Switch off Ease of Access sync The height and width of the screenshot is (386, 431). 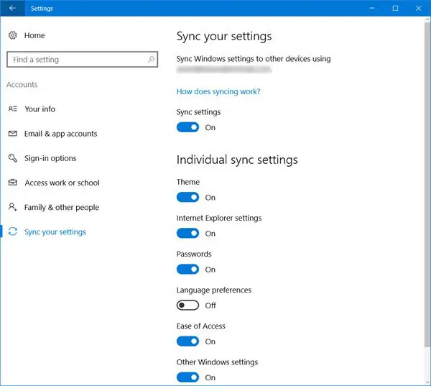[x=187, y=341]
